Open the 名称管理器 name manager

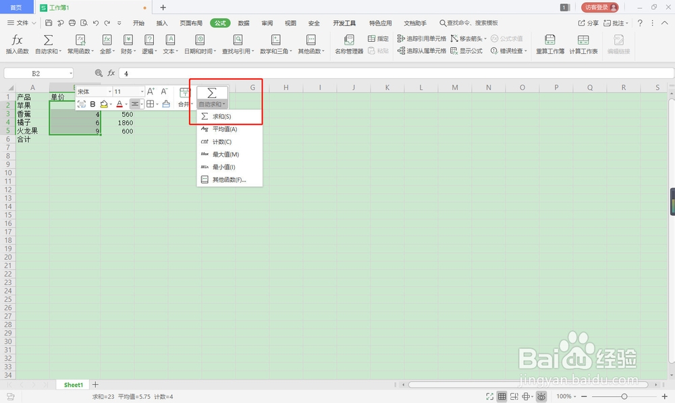[349, 45]
